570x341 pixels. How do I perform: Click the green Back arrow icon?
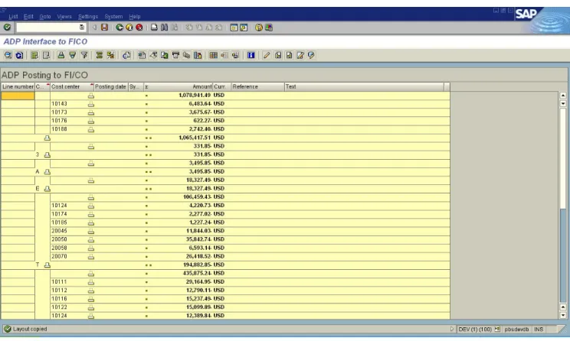coord(120,28)
